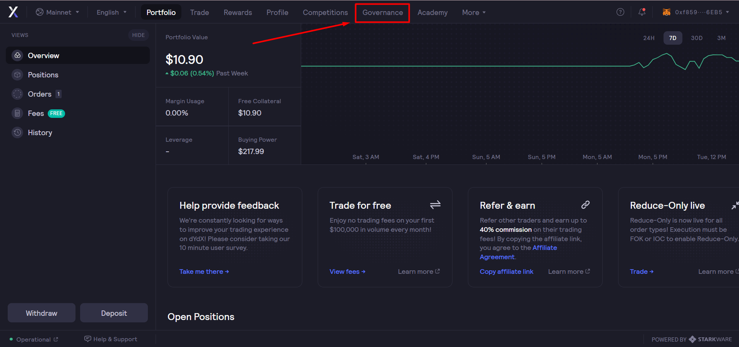Viewport: 739px width, 347px height.
Task: Go to the Trade tab
Action: coord(199,12)
